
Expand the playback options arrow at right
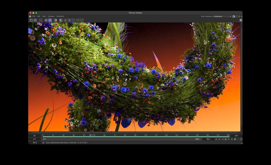pyautogui.click(x=241, y=139)
